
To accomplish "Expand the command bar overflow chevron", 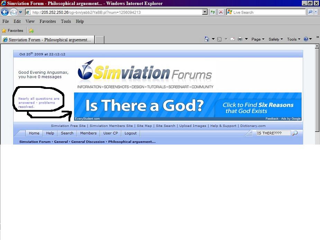I will (318, 37).
